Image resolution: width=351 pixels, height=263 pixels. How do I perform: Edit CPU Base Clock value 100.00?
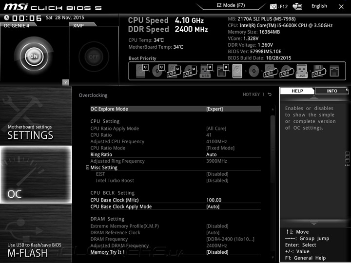pos(214,200)
